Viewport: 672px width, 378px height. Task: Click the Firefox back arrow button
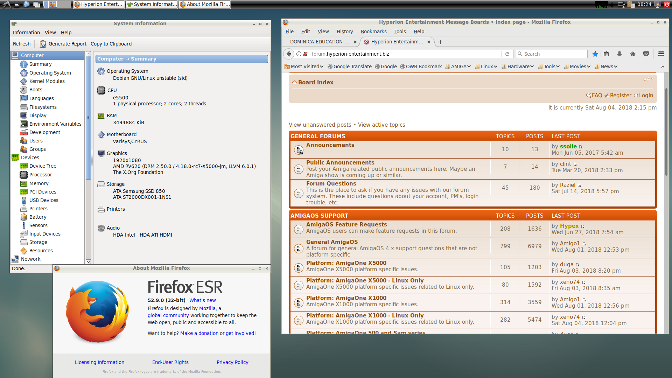point(289,54)
